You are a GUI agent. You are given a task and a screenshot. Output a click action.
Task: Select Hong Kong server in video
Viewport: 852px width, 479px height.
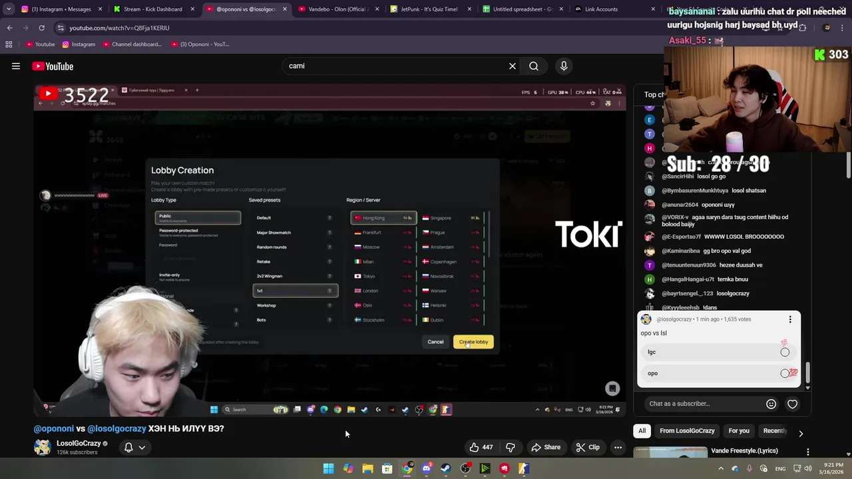383,218
